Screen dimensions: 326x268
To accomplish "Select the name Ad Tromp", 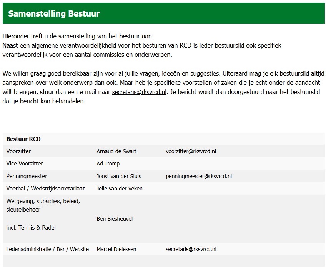I will [x=108, y=164].
